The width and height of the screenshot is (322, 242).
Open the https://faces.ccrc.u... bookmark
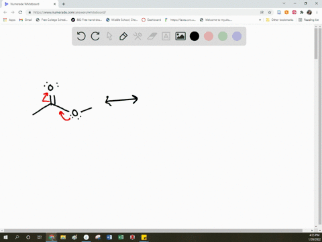[x=180, y=19]
